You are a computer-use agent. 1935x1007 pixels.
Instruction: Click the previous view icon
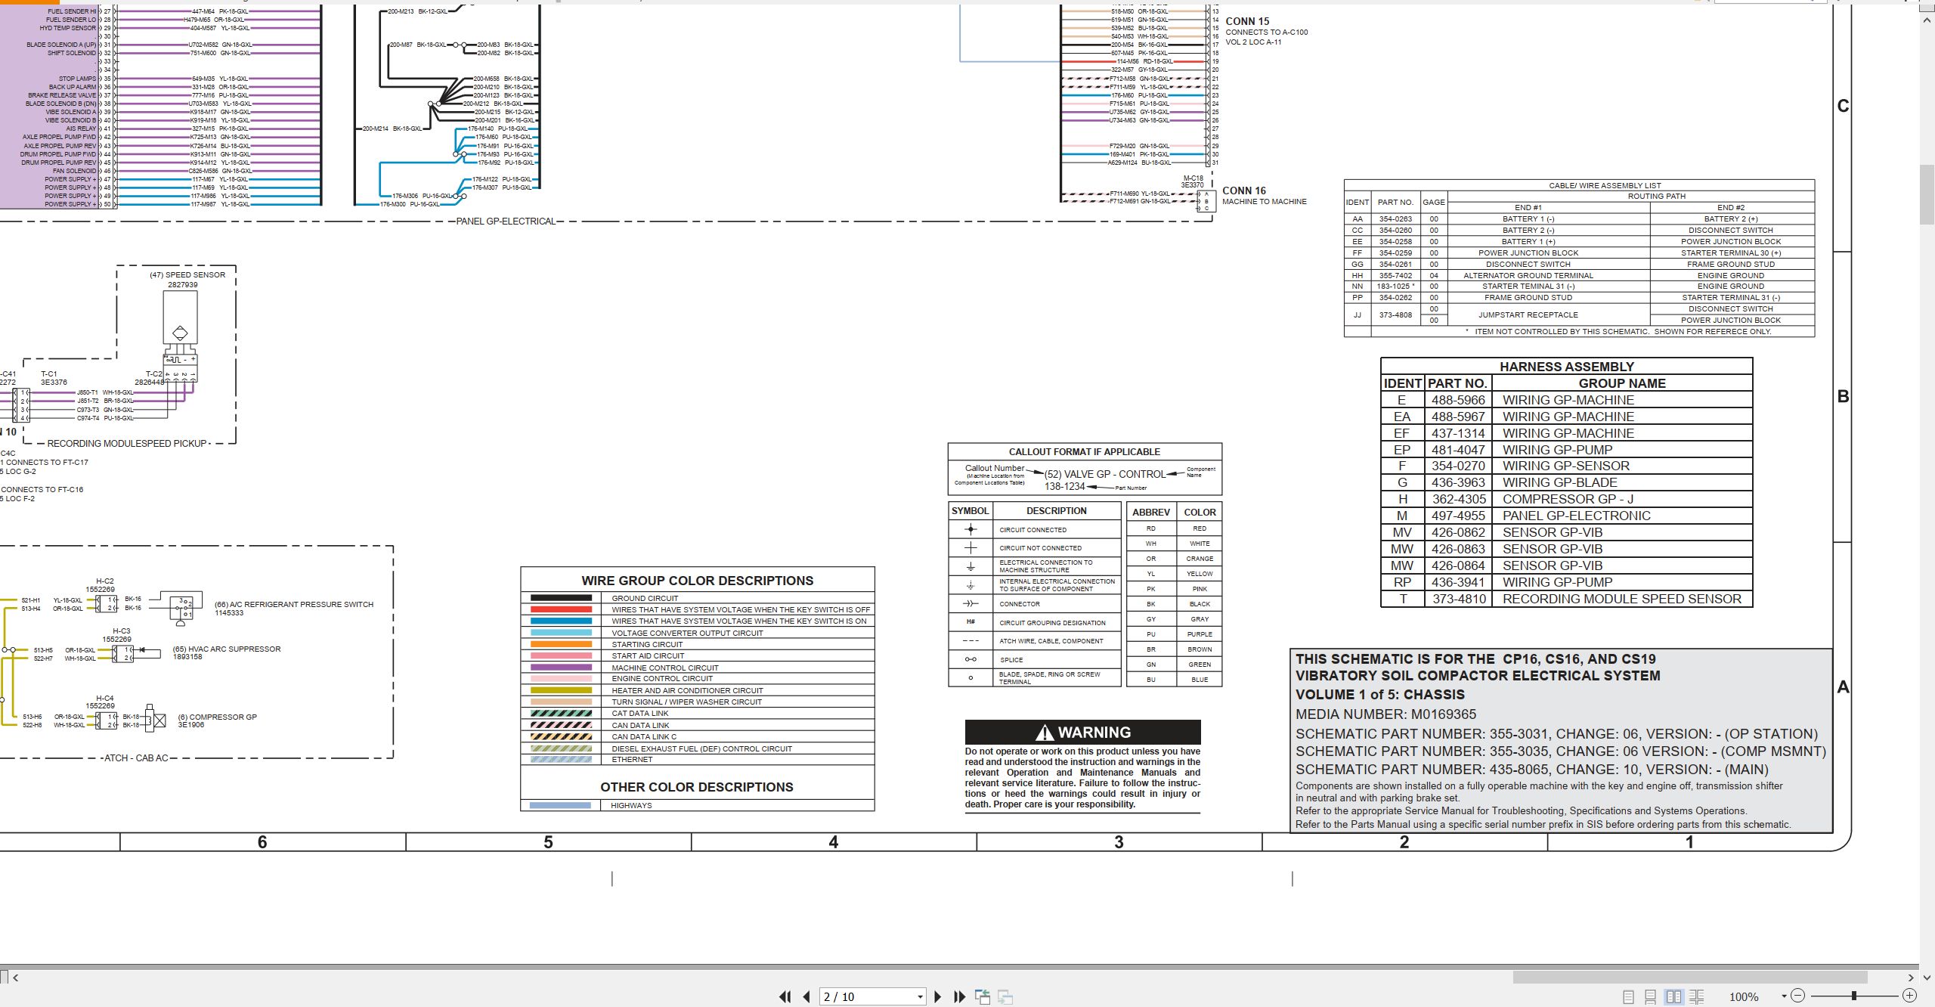click(x=983, y=997)
